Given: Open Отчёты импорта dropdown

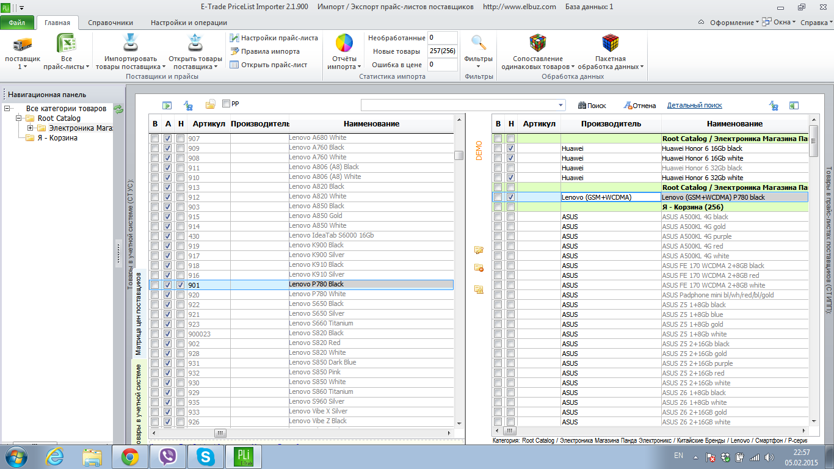Looking at the screenshot, I should (x=344, y=52).
